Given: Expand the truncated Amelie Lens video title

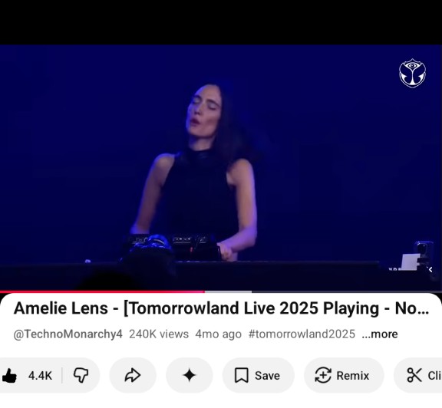Looking at the screenshot, I should point(221,308).
